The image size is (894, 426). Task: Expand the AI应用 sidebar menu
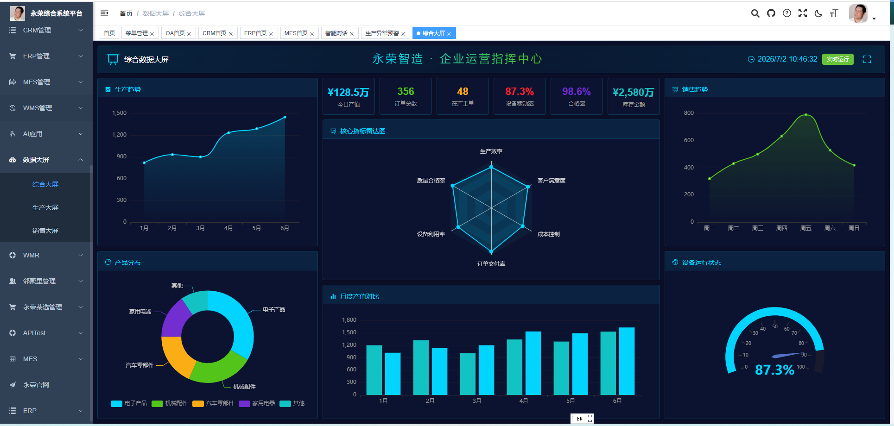point(46,134)
